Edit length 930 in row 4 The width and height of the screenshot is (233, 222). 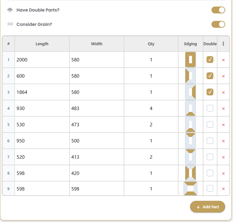pos(42,108)
